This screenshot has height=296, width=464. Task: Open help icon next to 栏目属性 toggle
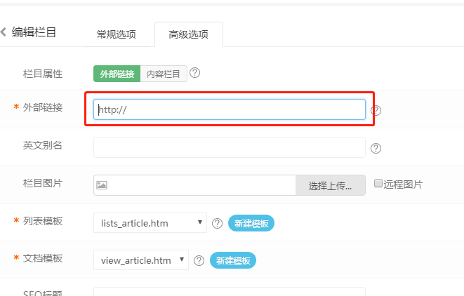(194, 73)
